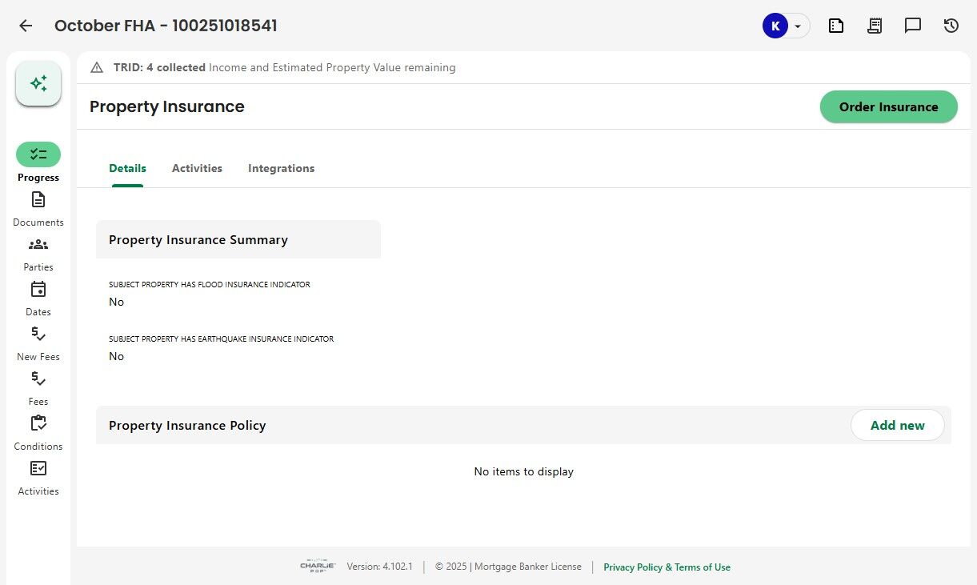Open the receipt icon in header
Image resolution: width=977 pixels, height=585 pixels.
pyautogui.click(x=875, y=26)
